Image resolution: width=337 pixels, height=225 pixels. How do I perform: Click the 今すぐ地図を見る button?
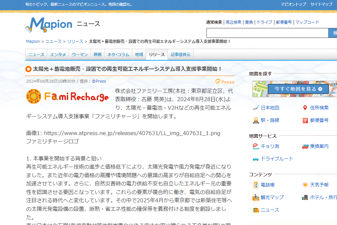coord(298,89)
